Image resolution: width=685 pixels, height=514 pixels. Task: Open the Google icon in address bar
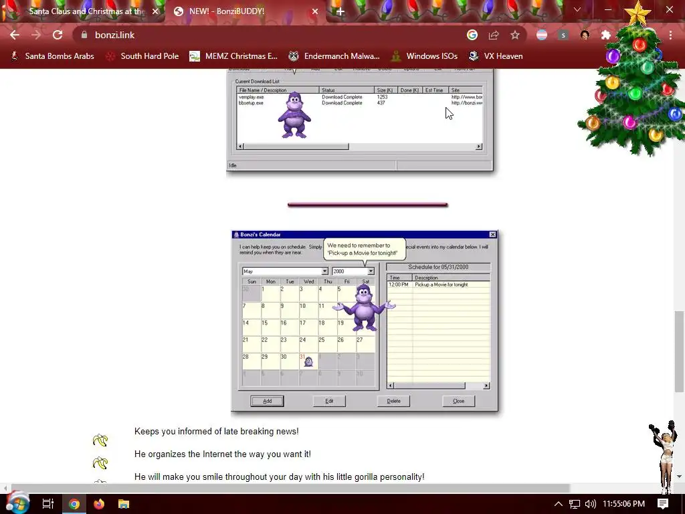[x=472, y=35]
